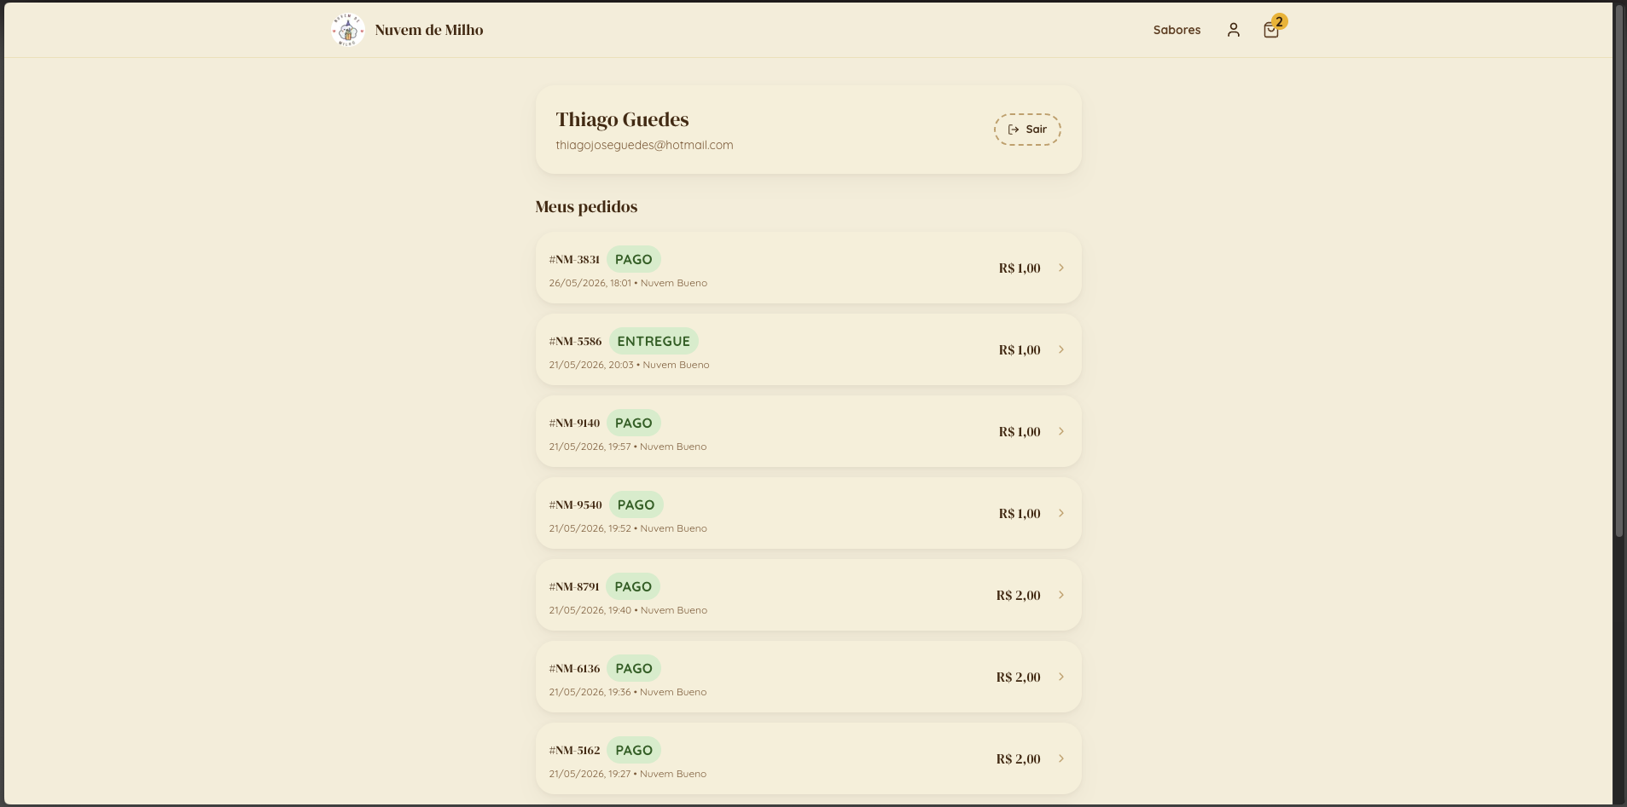The height and width of the screenshot is (807, 1627).
Task: Click the Nuvem de Milho logo image
Action: 347,30
